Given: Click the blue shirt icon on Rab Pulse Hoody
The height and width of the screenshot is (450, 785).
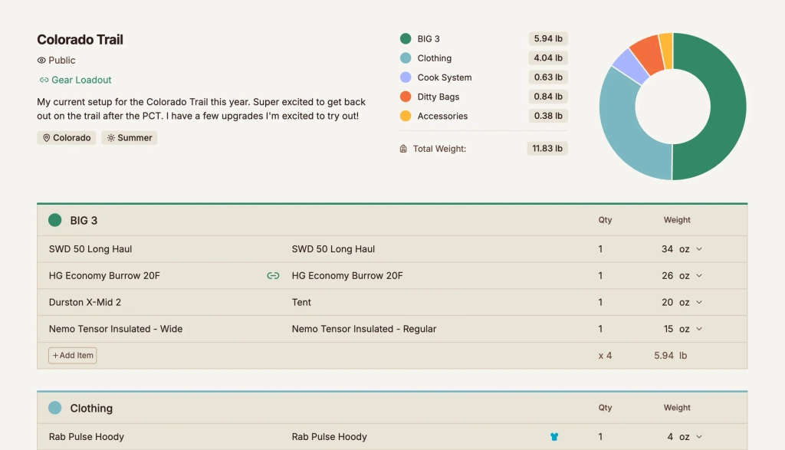Looking at the screenshot, I should tap(554, 437).
